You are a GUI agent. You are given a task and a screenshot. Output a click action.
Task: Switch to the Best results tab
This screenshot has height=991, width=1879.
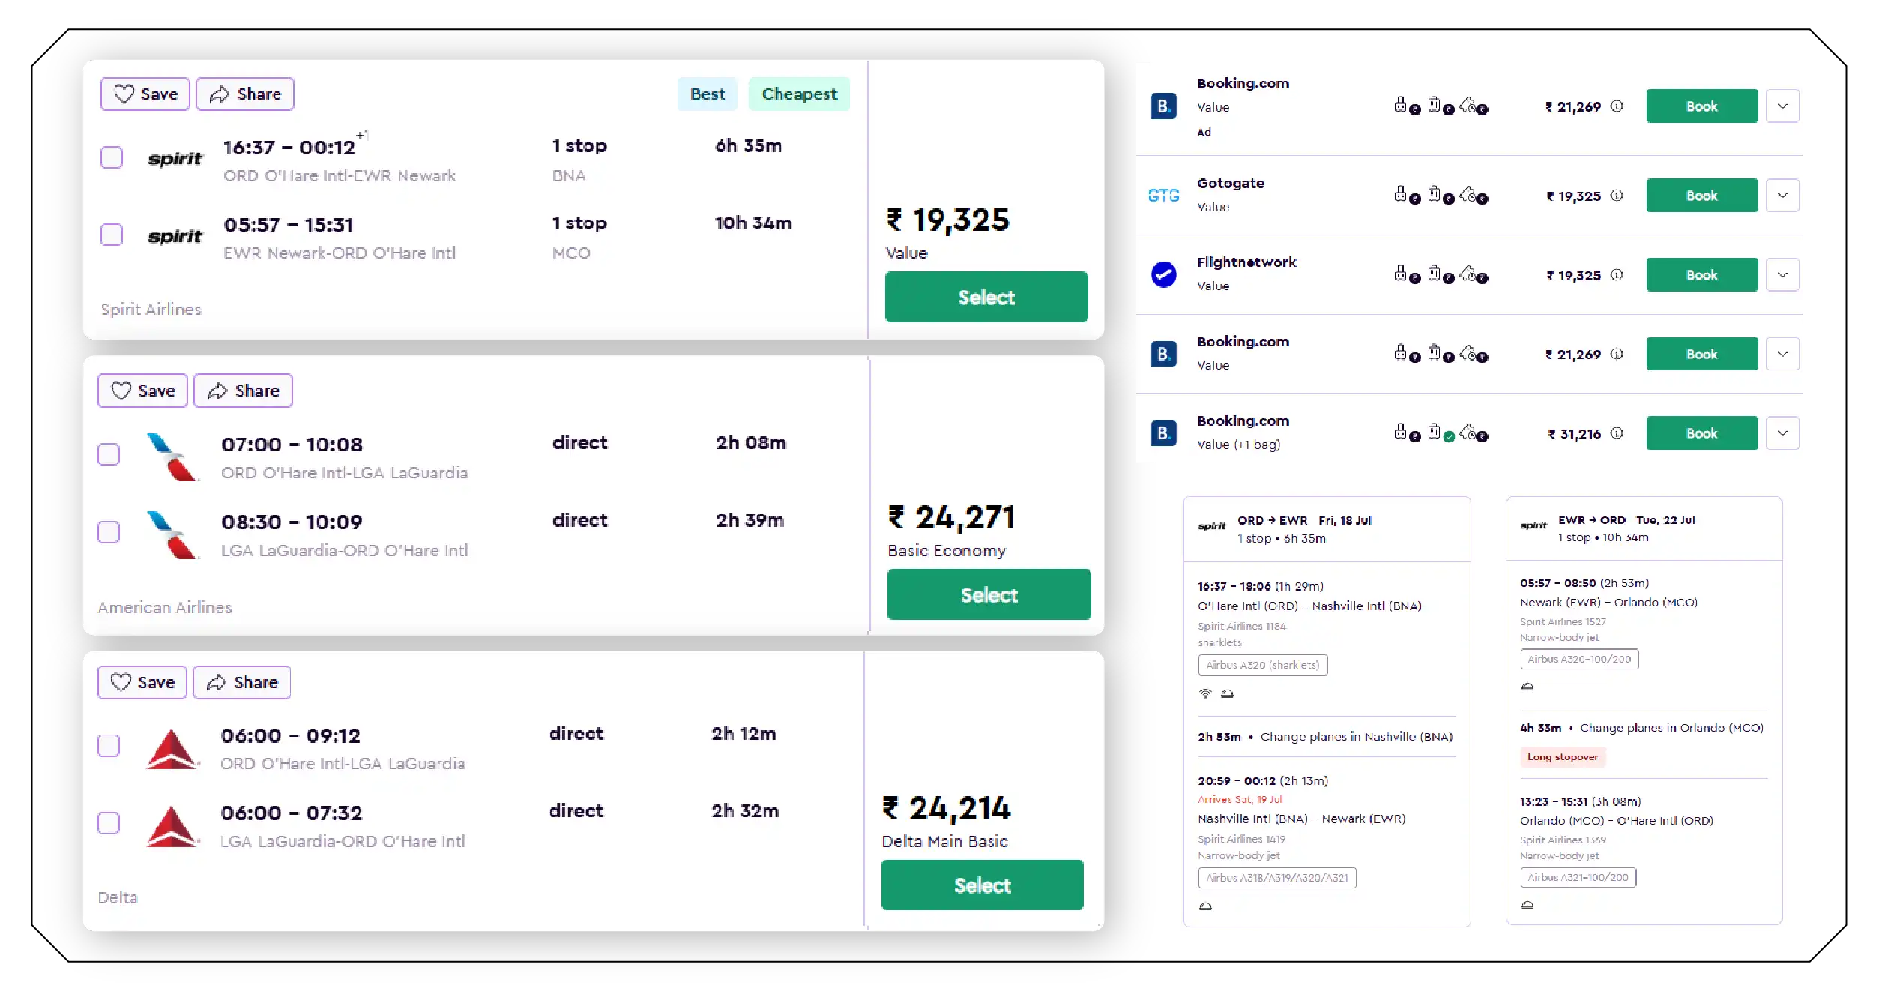(x=706, y=94)
